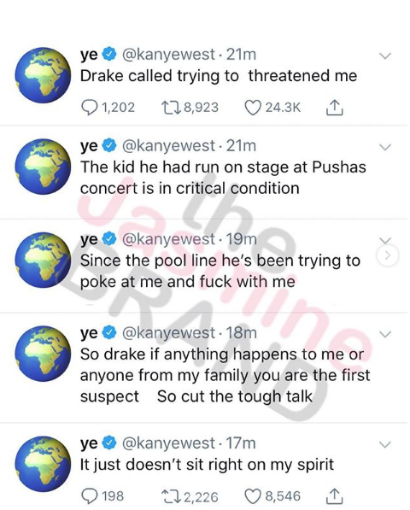Open the @kanyewest handle on the 19m tweet
Viewport: 410px width, 510px height.
tap(168, 239)
